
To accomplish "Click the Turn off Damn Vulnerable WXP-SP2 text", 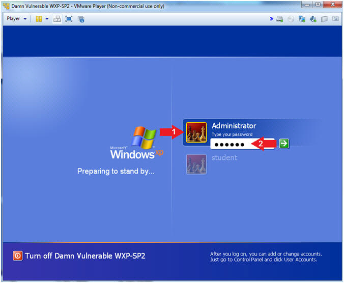I will (x=85, y=256).
